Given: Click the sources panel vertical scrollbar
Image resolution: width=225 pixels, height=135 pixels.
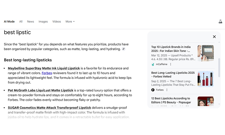Looking at the screenshot, I should pyautogui.click(x=219, y=67).
